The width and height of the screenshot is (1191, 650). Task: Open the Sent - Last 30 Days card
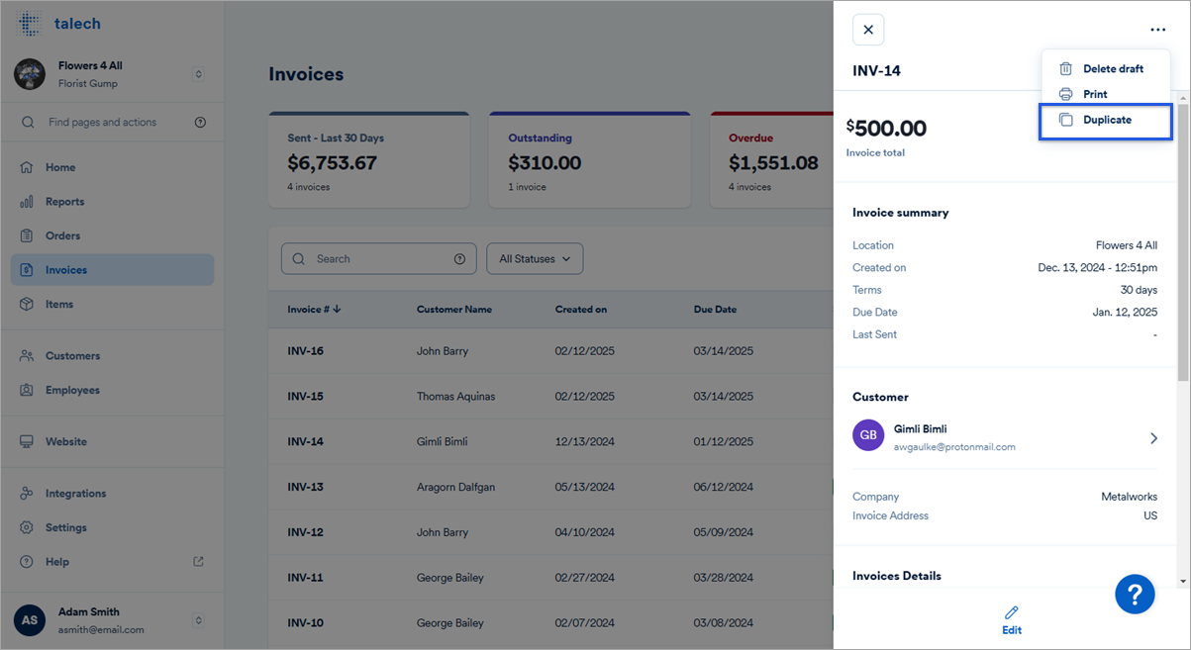point(369,159)
